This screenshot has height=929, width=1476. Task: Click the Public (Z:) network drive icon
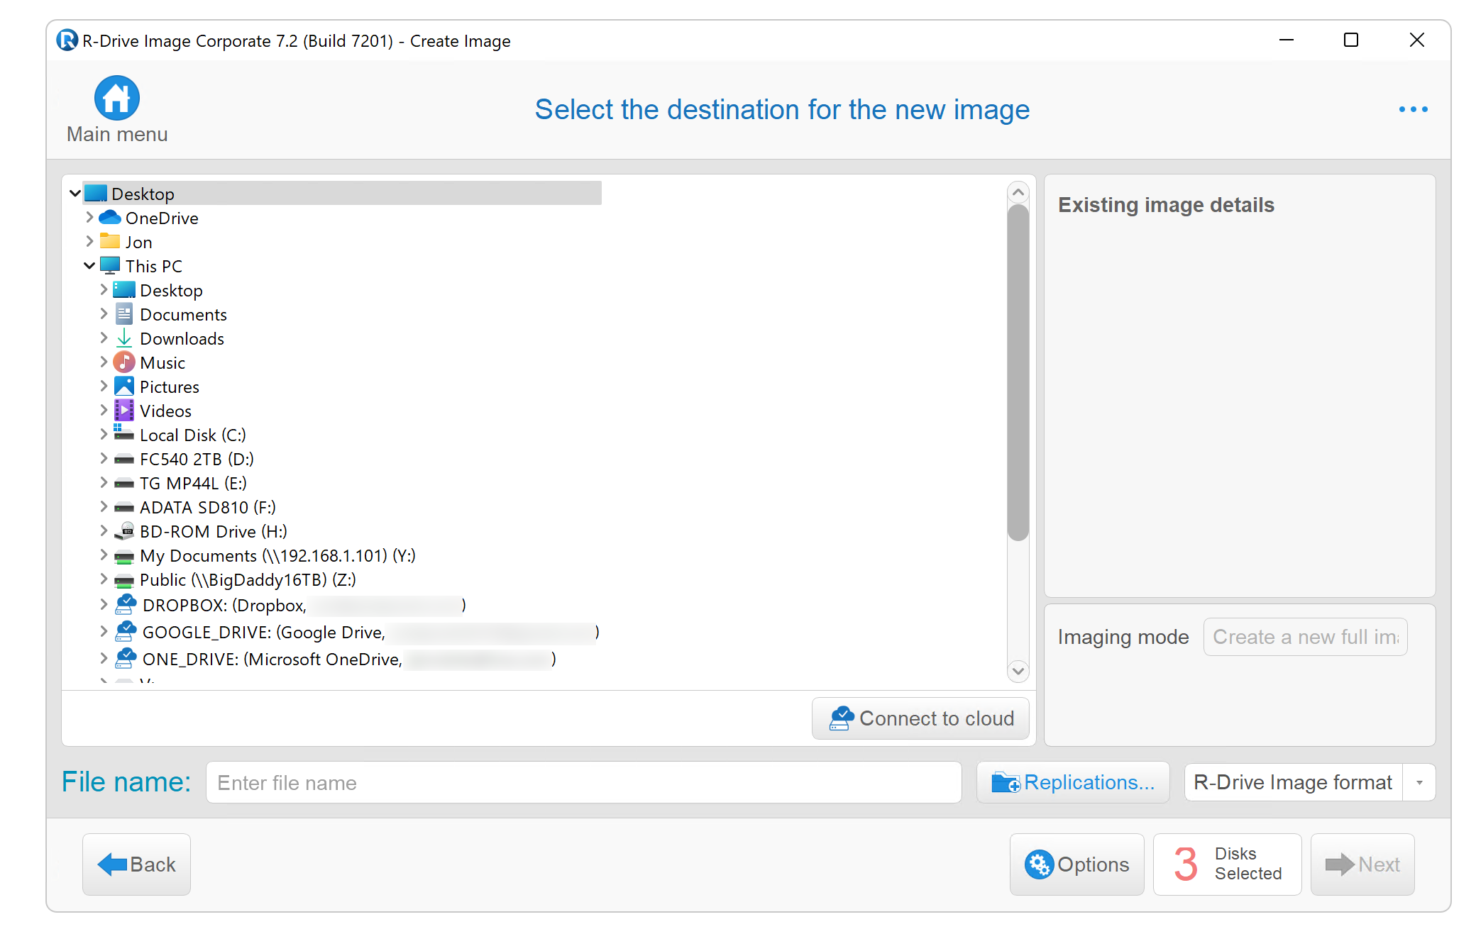tap(124, 580)
